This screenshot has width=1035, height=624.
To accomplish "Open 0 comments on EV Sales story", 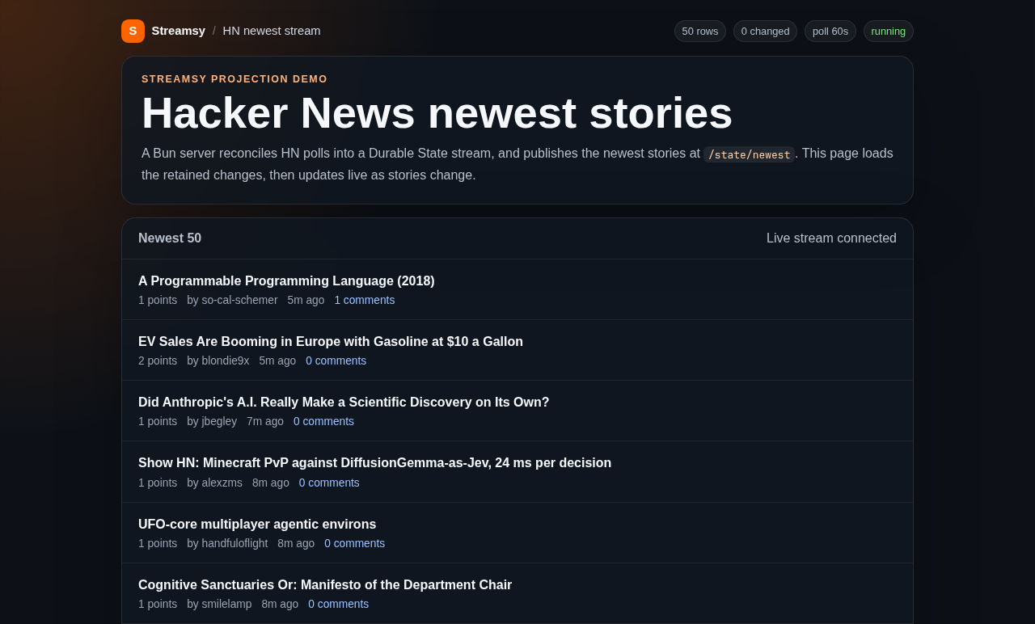I will click(x=336, y=360).
